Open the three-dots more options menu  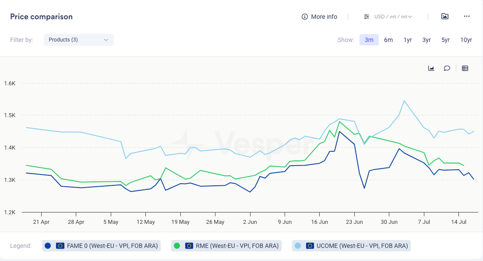click(x=466, y=17)
